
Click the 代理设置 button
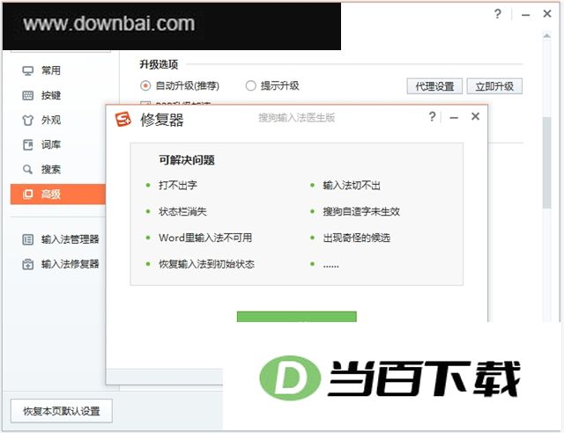(x=434, y=86)
